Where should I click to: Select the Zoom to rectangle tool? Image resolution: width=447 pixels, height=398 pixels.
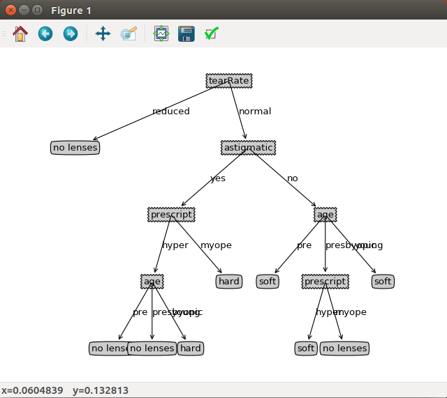pos(128,33)
